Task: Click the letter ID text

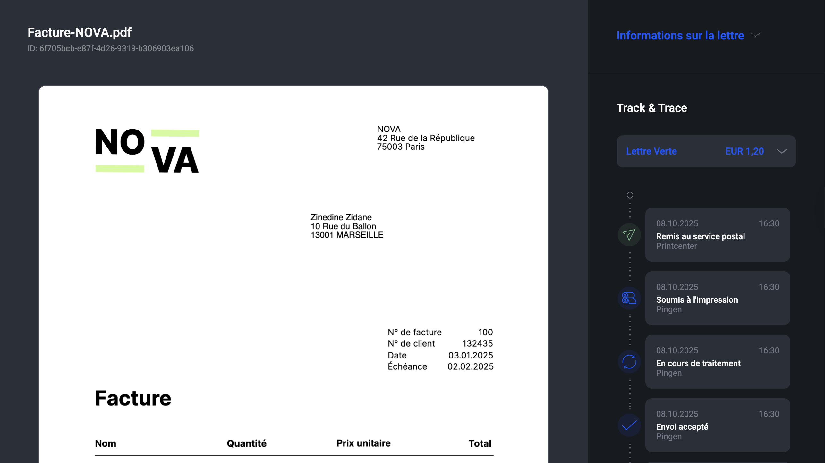Action: point(111,48)
